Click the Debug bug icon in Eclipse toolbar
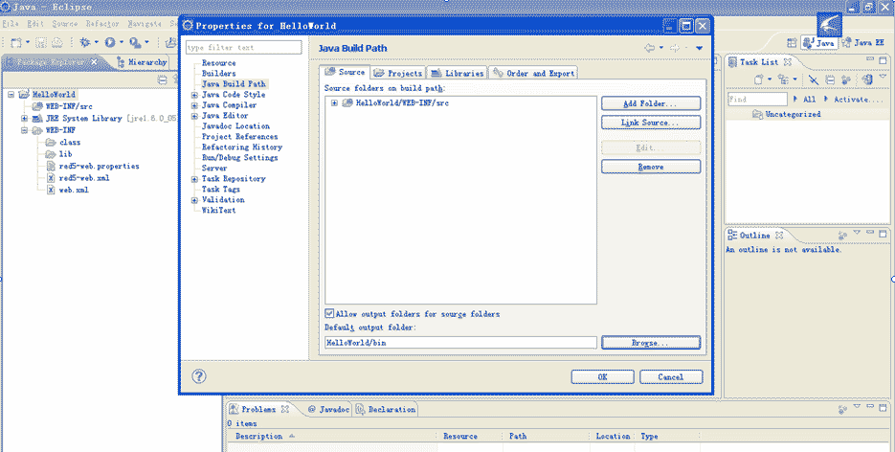The image size is (895, 452). click(84, 42)
